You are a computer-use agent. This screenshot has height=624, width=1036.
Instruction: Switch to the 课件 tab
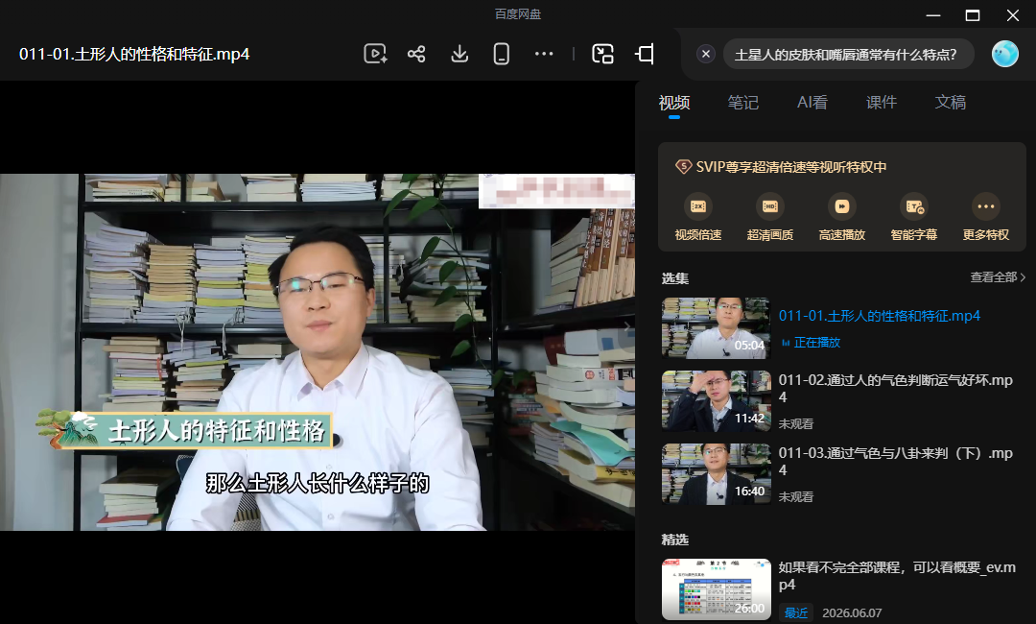(882, 103)
